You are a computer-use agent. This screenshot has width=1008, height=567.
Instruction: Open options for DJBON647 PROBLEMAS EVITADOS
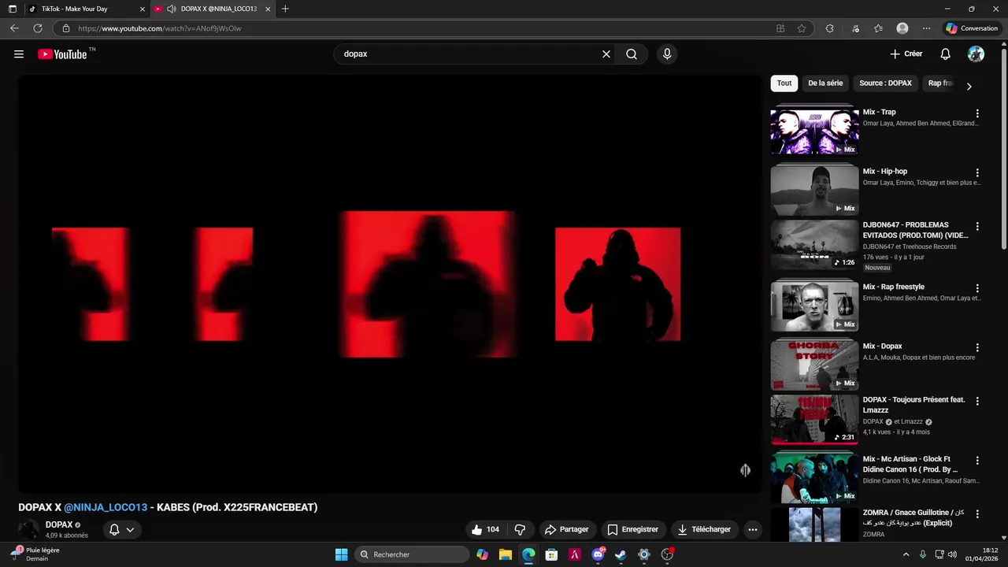(977, 226)
